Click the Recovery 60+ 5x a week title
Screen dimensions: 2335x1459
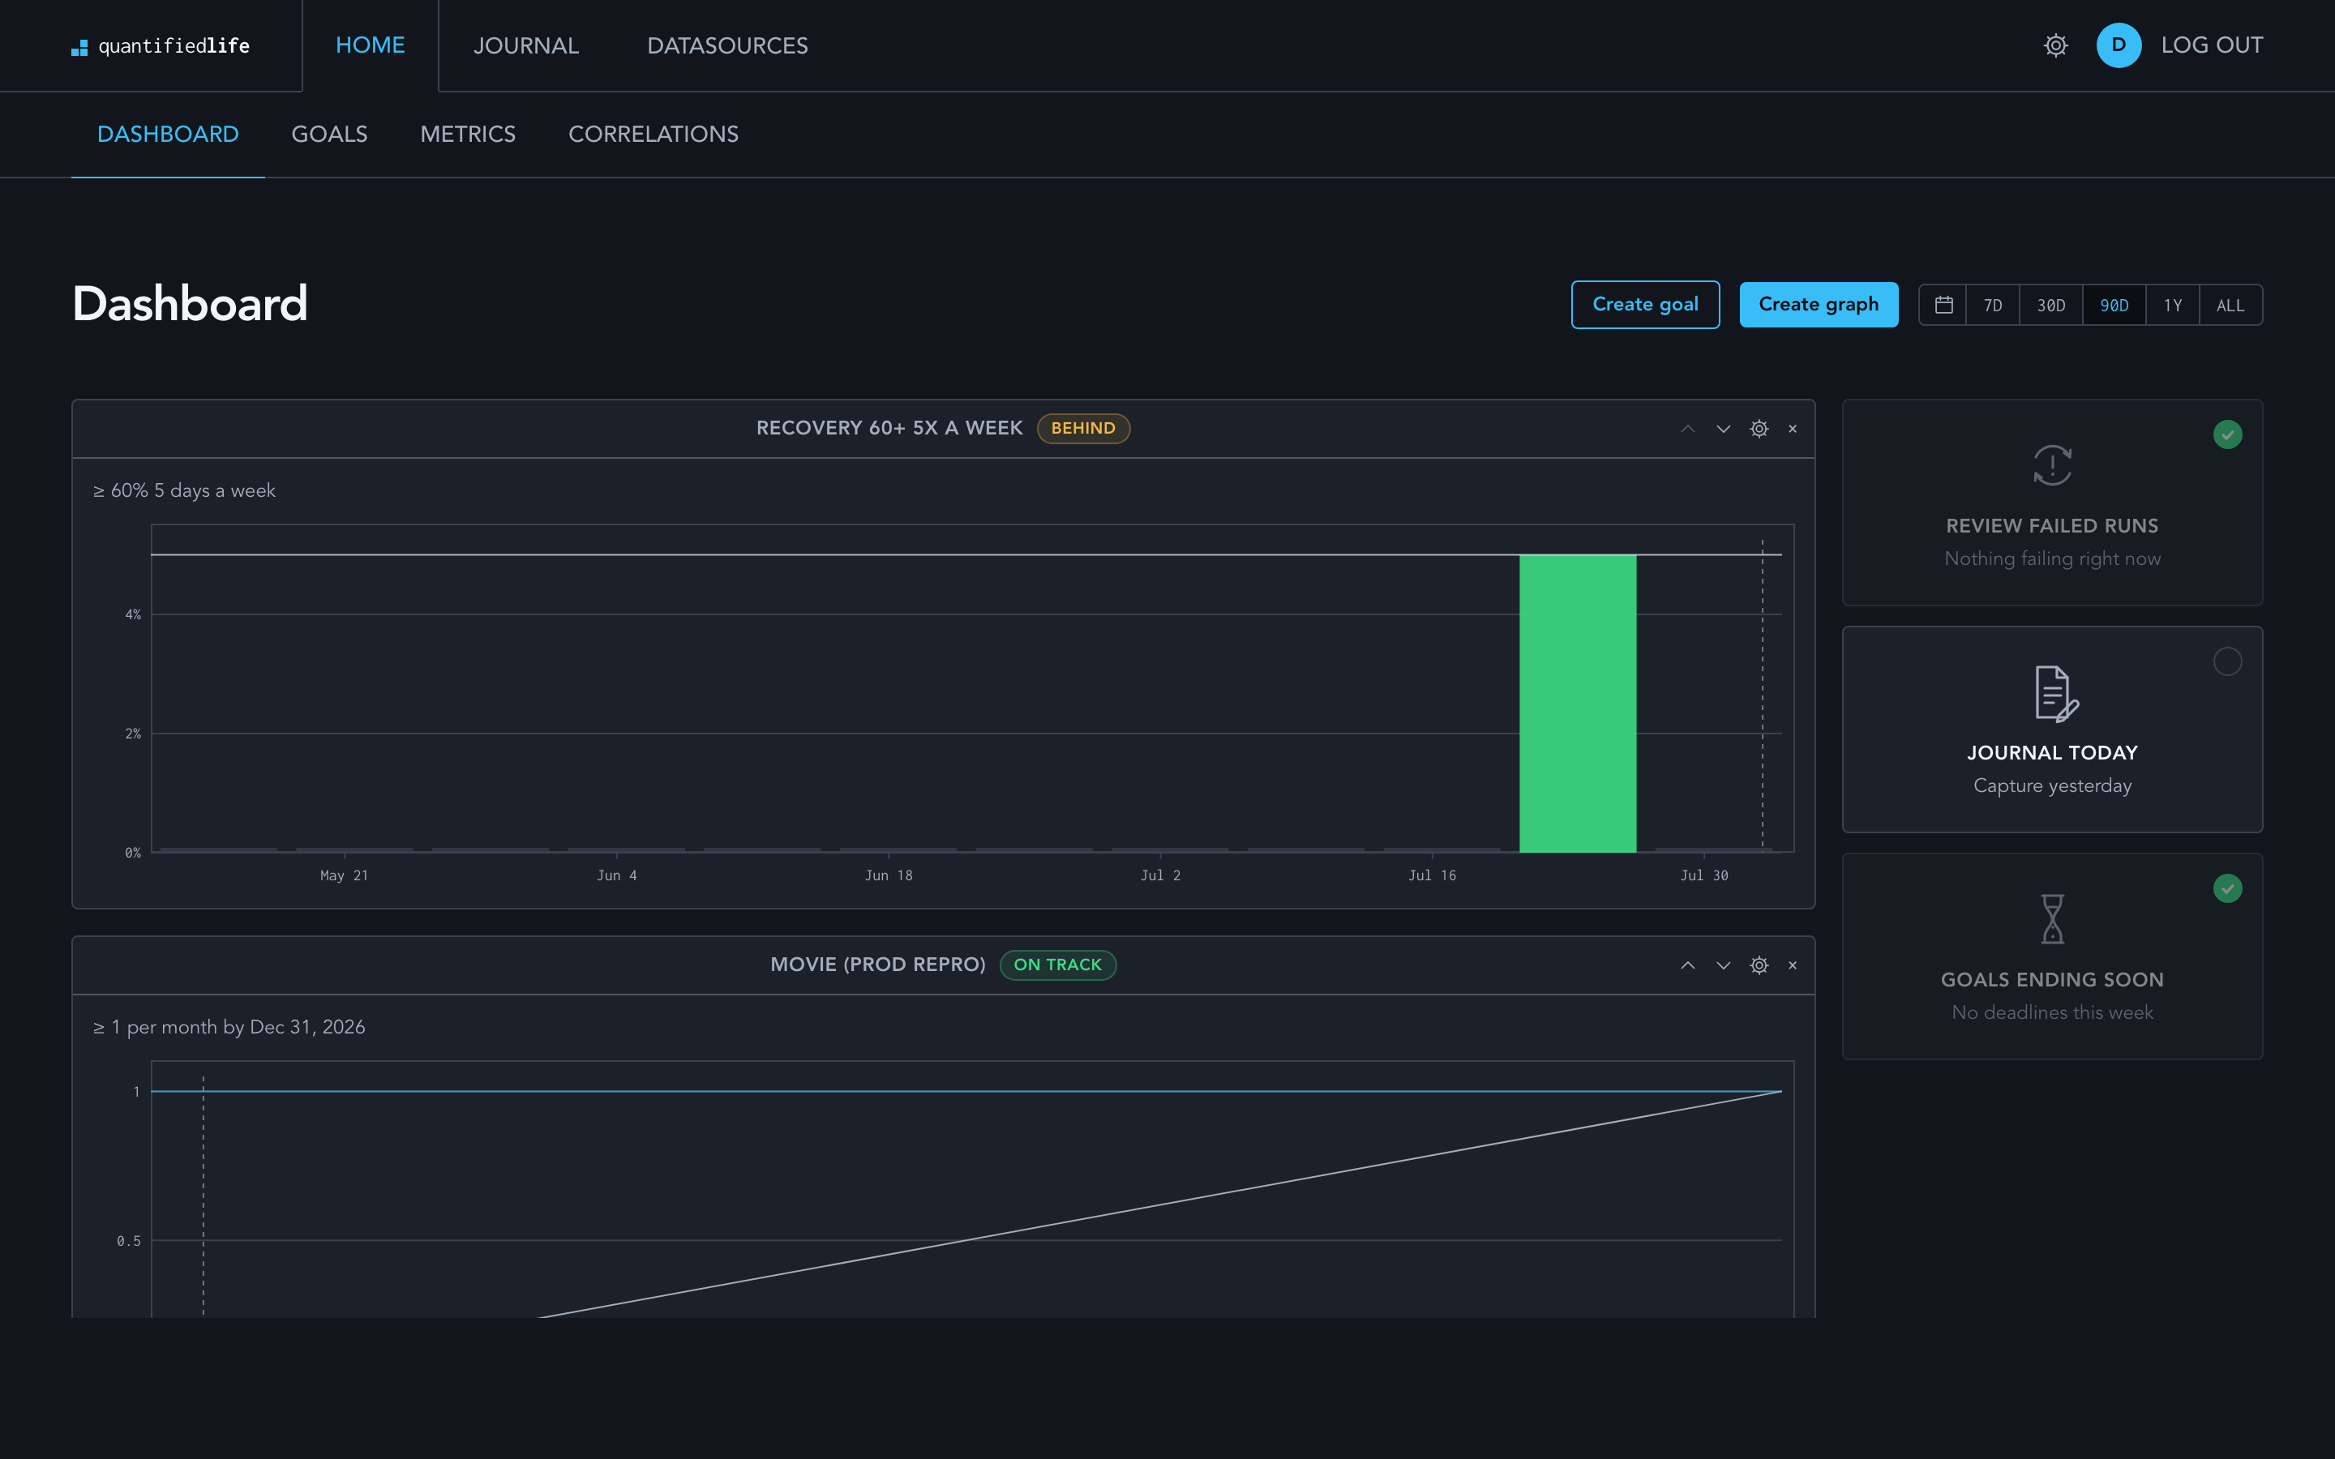(889, 429)
